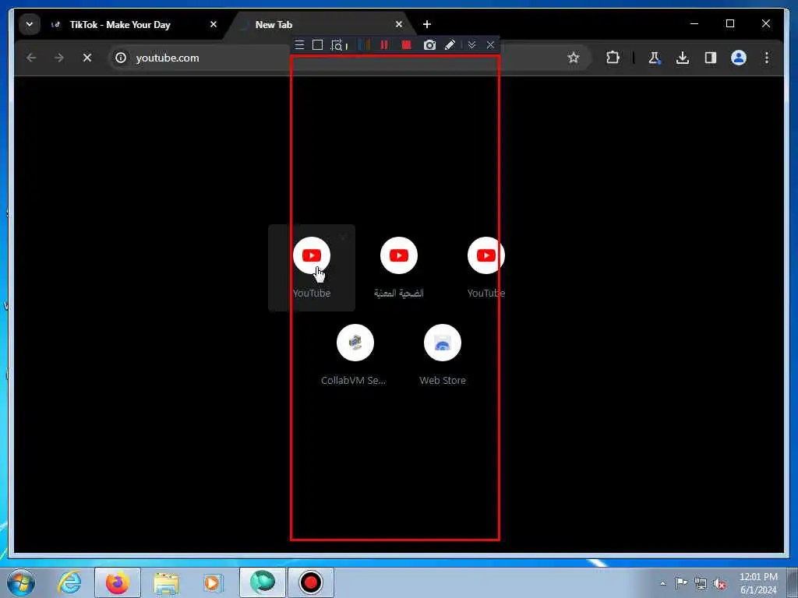Go back to the previous page
This screenshot has width=798, height=598.
(31, 58)
